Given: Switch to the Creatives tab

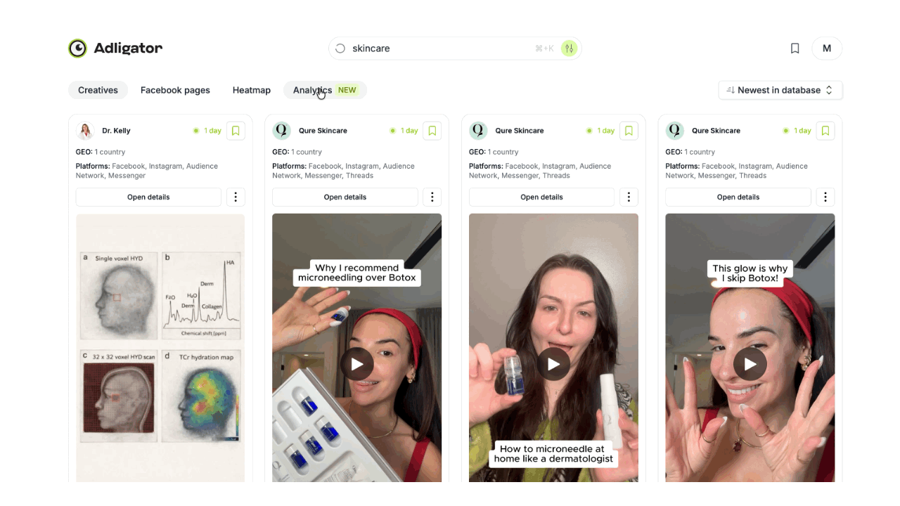Looking at the screenshot, I should click(x=98, y=90).
